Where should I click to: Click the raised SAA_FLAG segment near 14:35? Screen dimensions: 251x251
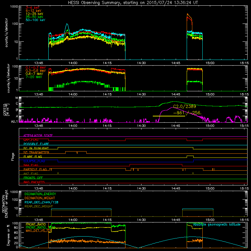[156, 164]
